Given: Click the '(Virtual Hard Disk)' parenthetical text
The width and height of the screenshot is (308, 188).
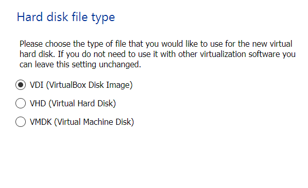Looking at the screenshot, I should [x=82, y=103].
